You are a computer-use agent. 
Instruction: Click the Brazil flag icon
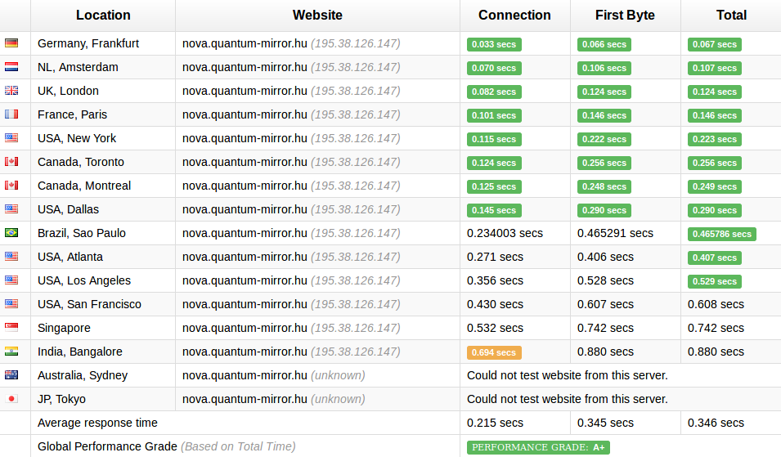[11, 233]
